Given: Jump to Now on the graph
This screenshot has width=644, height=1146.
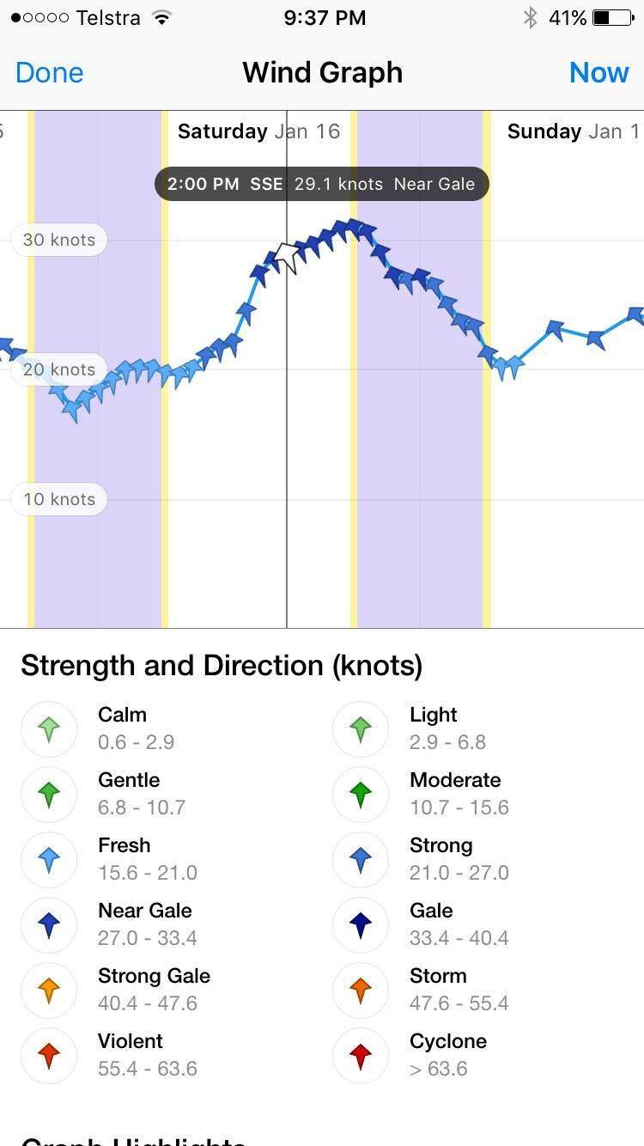Looking at the screenshot, I should pyautogui.click(x=598, y=73).
